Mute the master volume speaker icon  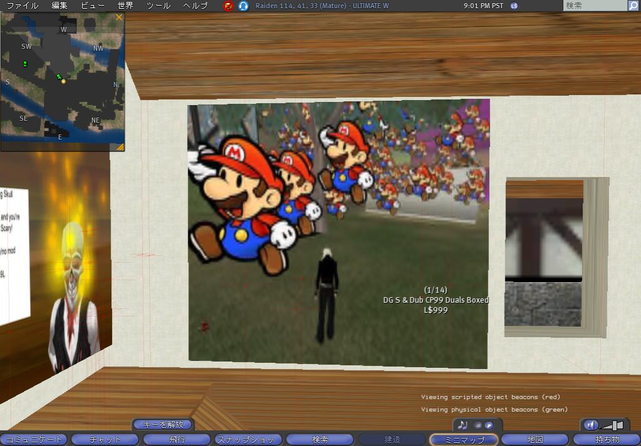(591, 425)
